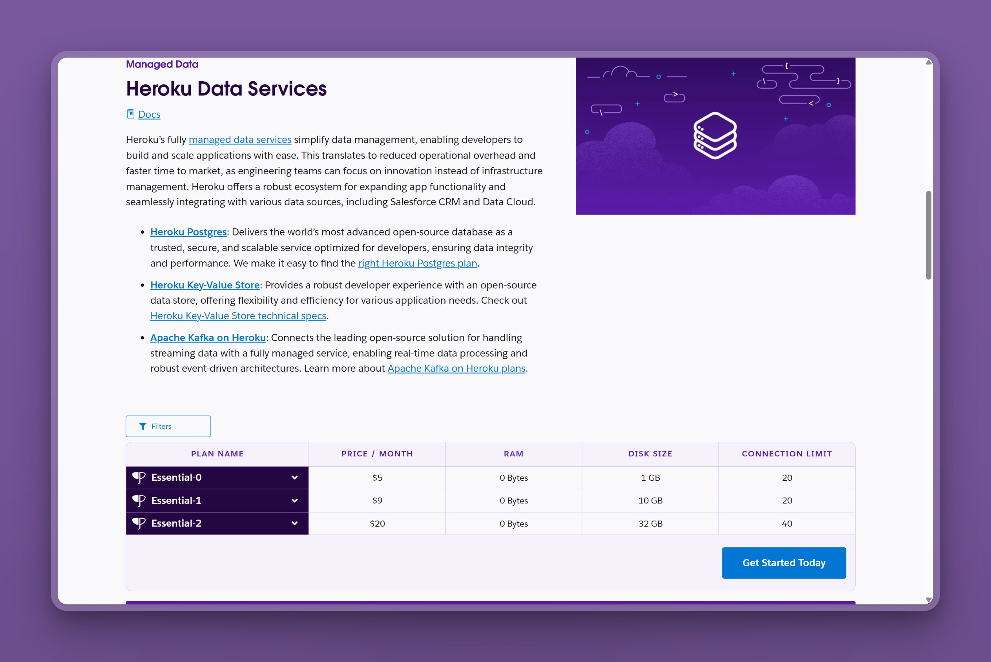
Task: Expand the Essential-1 plan chevron
Action: point(294,501)
